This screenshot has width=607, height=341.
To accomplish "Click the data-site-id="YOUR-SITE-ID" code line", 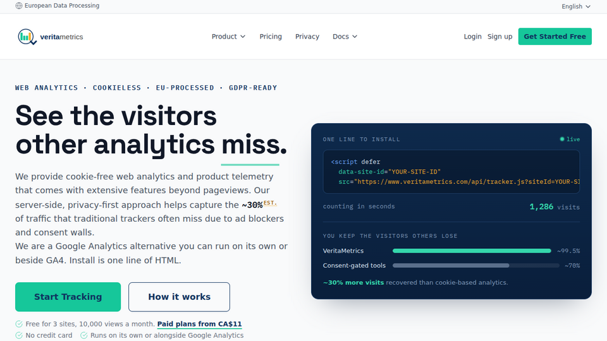I will (389, 172).
